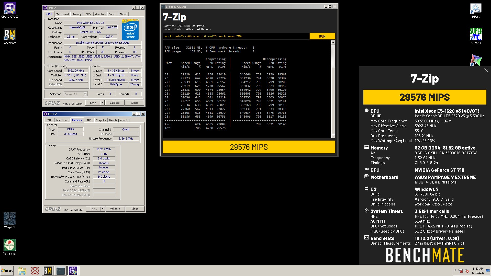Screen dimensions: 491x276
Task: Click the 7-Zip output scrollbar up arrow
Action: point(333,42)
